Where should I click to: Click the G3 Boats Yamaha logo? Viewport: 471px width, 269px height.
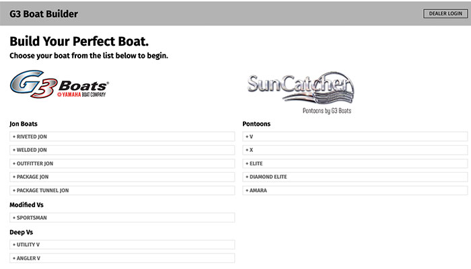[x=59, y=84]
